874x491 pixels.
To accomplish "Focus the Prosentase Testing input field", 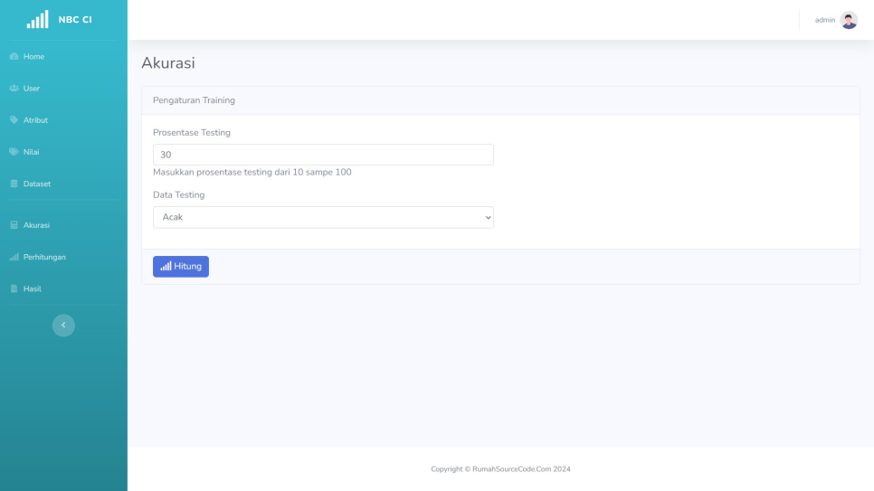I will point(323,155).
